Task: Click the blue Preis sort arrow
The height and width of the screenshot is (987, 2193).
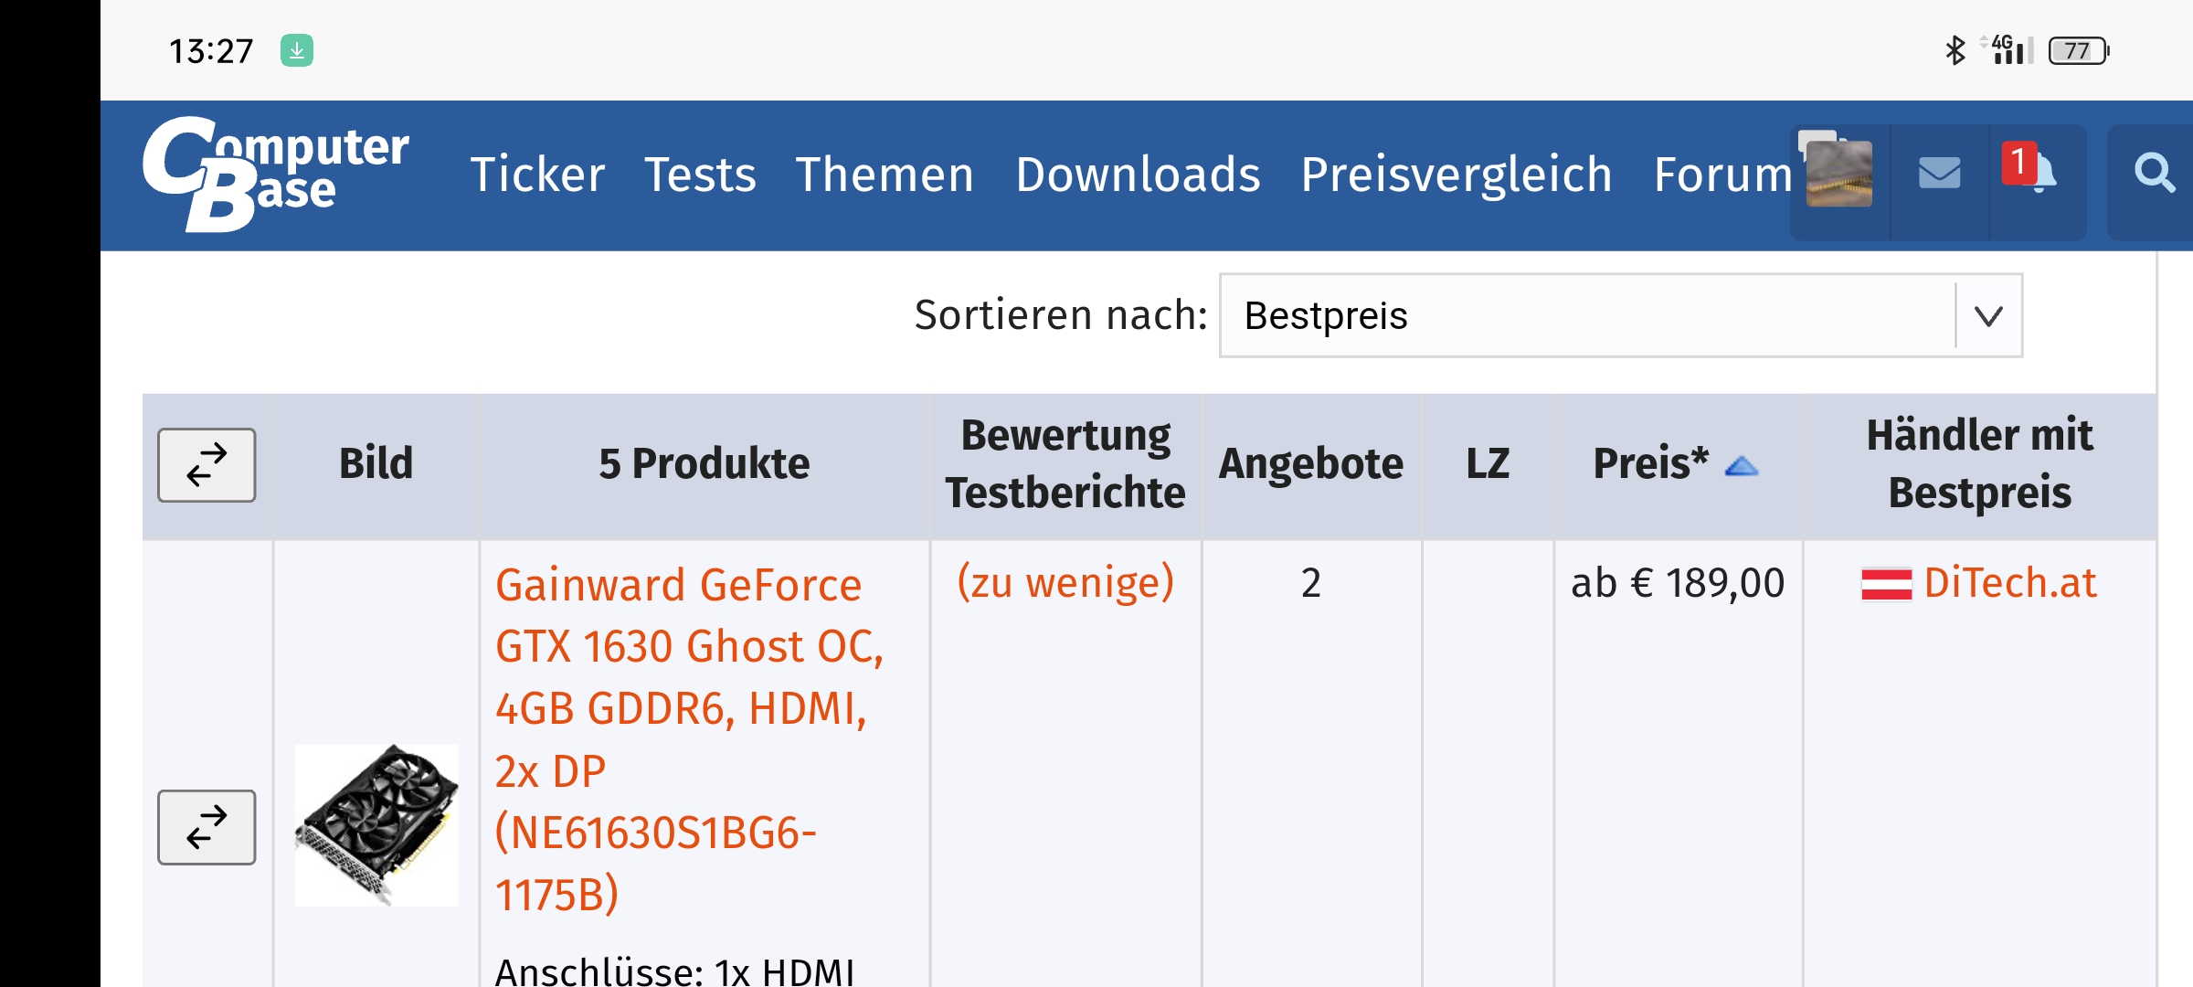Action: (x=1741, y=467)
